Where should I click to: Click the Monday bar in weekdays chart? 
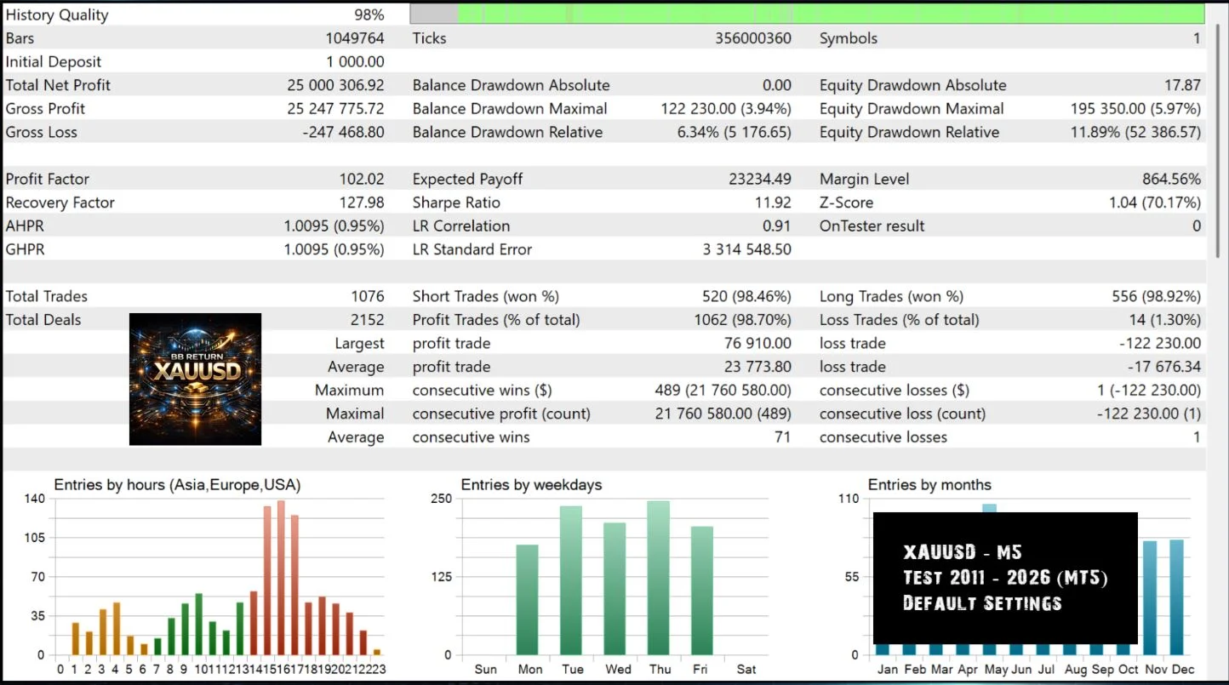tap(527, 600)
